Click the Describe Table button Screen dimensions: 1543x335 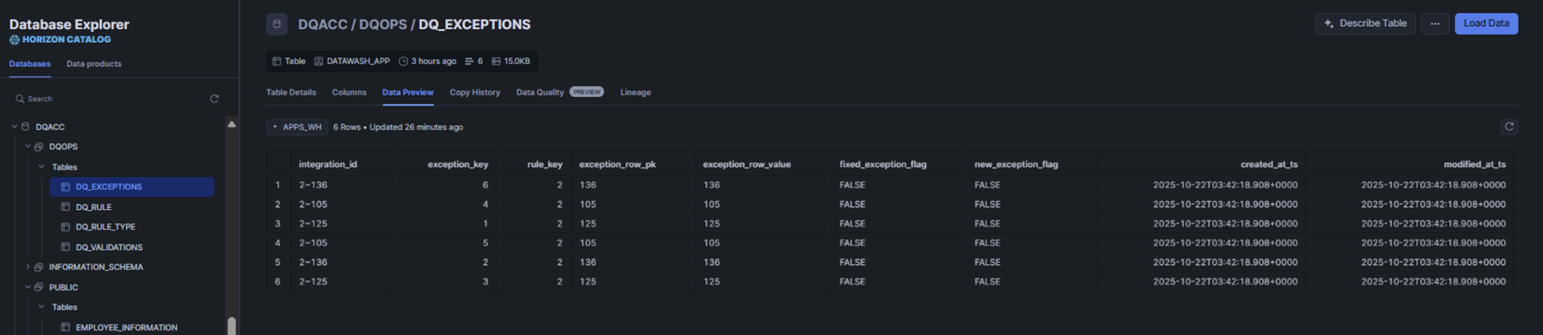1365,23
